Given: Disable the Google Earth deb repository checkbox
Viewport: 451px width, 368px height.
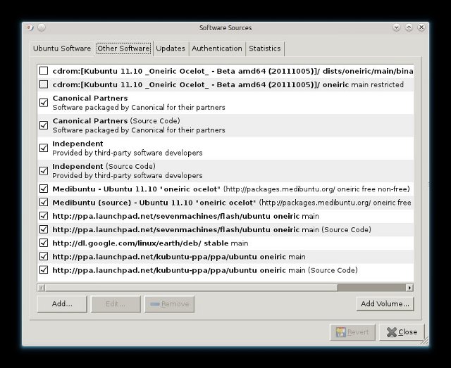Looking at the screenshot, I should tap(44, 243).
